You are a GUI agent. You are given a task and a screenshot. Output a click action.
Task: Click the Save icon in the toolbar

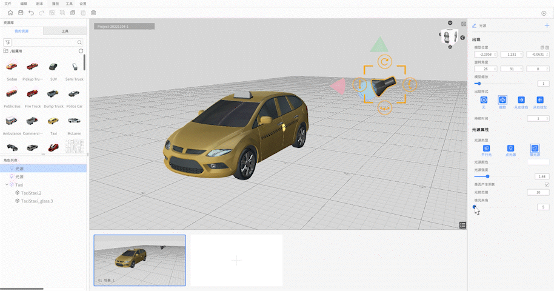[x=21, y=13]
